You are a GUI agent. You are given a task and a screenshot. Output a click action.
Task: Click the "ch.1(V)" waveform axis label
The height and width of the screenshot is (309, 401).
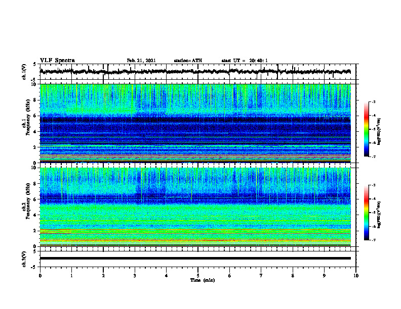(x=24, y=72)
